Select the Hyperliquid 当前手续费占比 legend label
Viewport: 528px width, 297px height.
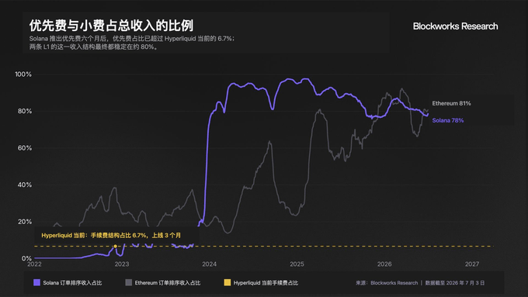coord(266,283)
